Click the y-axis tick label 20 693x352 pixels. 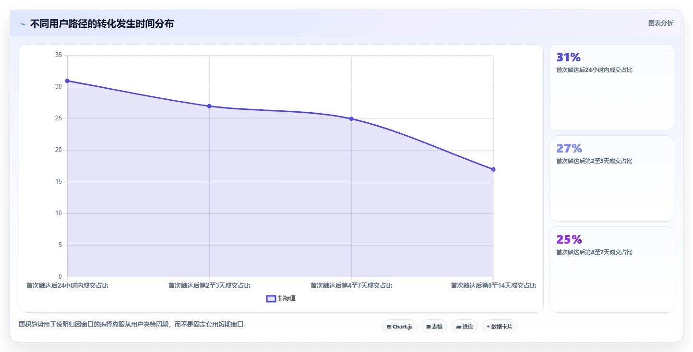pos(59,150)
